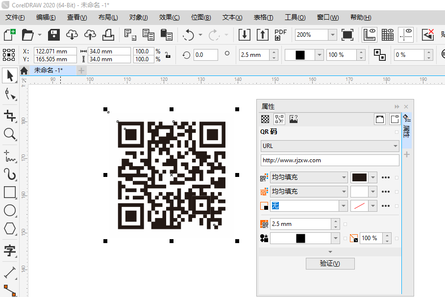This screenshot has width=445, height=297.
Task: Toggle full-screen preview icon
Action: pyautogui.click(x=347, y=35)
